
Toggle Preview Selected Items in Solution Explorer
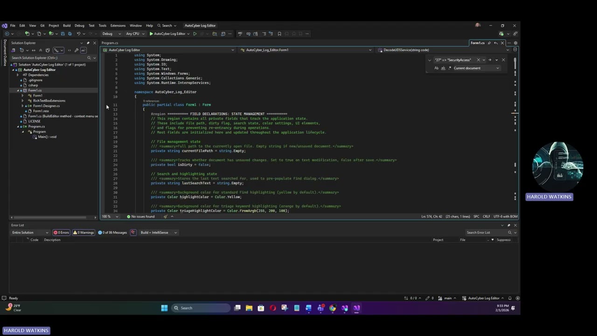coord(83,50)
